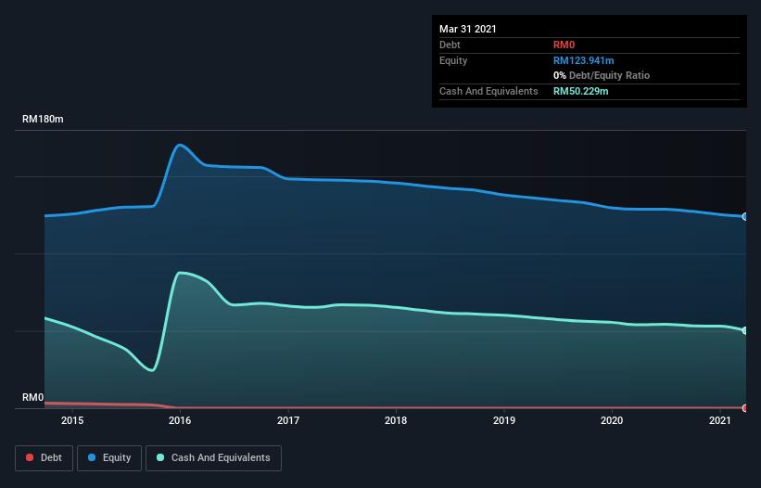Click the Mar 31 2021 tooltip date
The width and height of the screenshot is (761, 488).
[x=468, y=29]
